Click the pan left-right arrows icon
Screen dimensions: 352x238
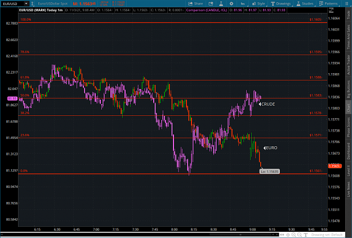[x=282, y=235]
